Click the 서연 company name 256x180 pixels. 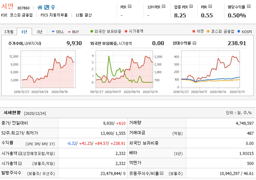click(x=7, y=6)
